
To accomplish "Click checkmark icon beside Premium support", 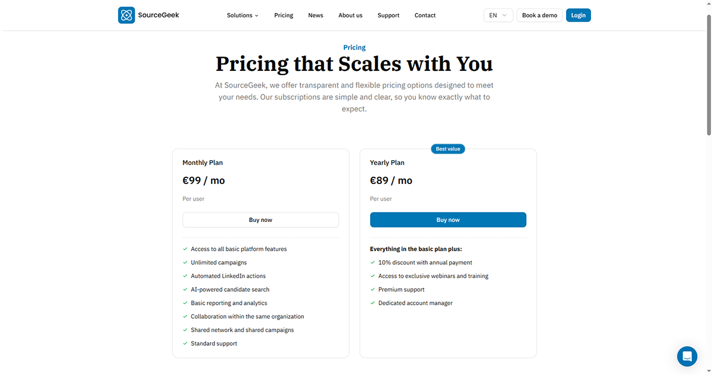I will (x=373, y=289).
